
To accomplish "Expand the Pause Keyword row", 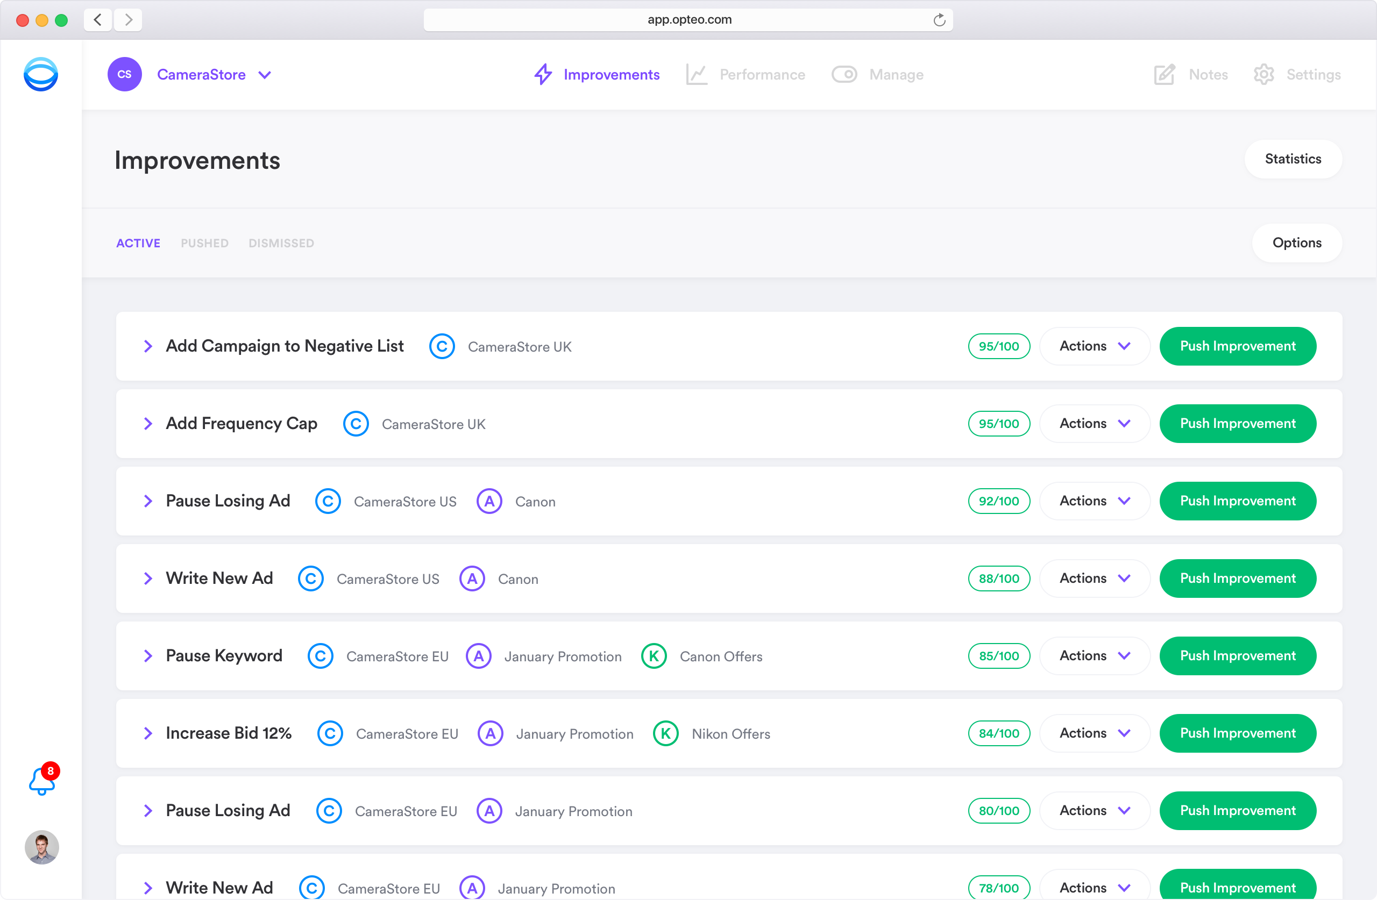I will coord(148,655).
